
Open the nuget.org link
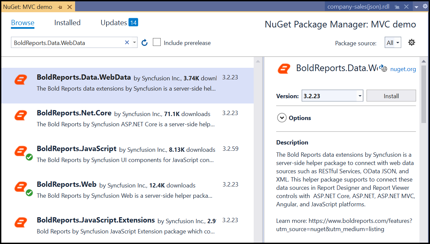(403, 69)
